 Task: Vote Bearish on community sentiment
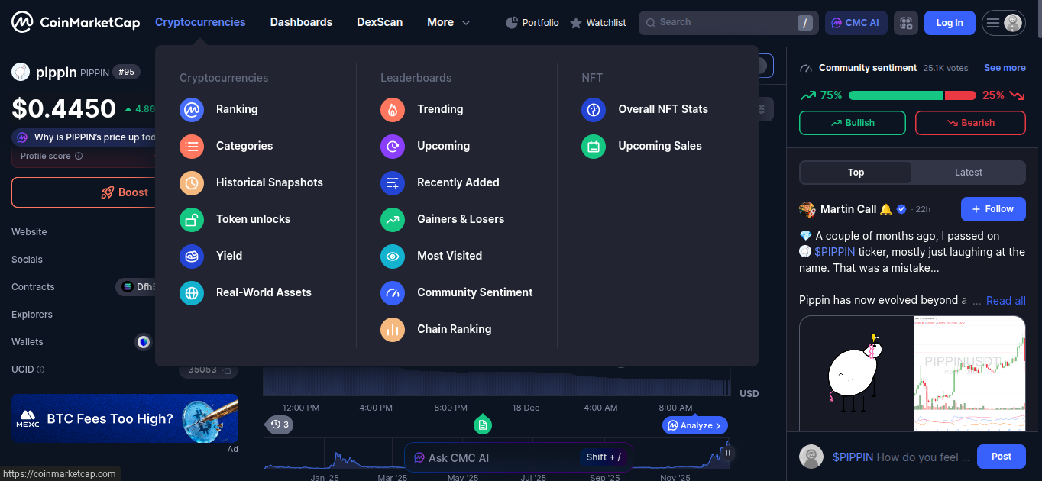point(970,123)
